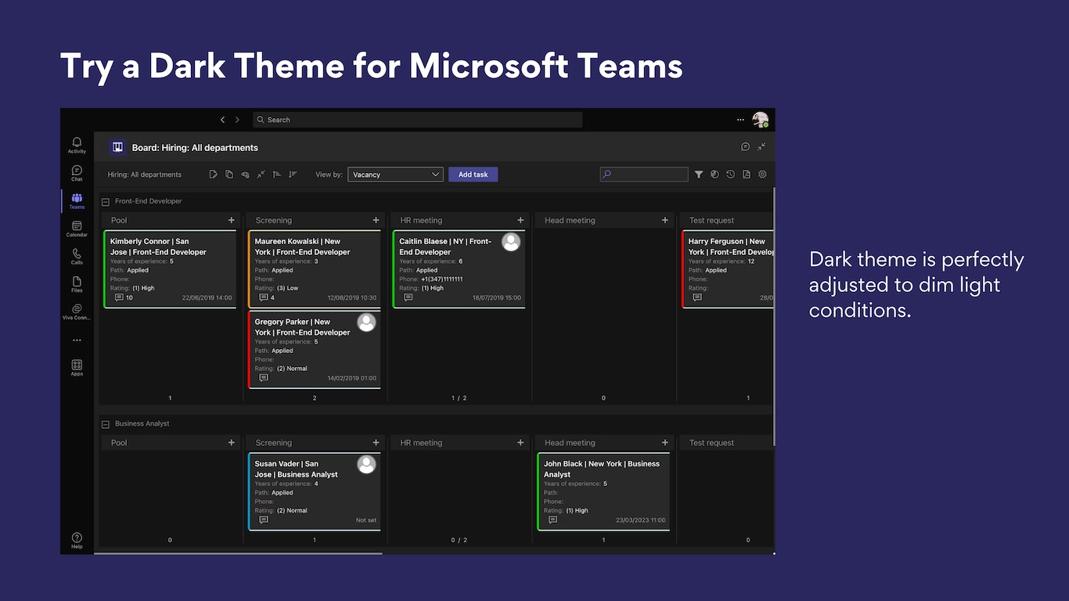Open the user profile avatar
The width and height of the screenshot is (1069, 601).
tap(760, 119)
